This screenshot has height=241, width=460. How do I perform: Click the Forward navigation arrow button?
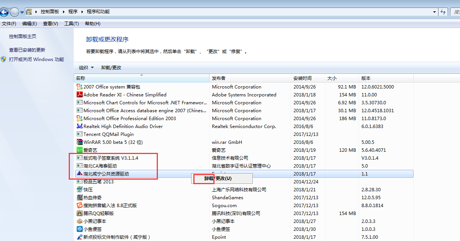click(x=14, y=12)
